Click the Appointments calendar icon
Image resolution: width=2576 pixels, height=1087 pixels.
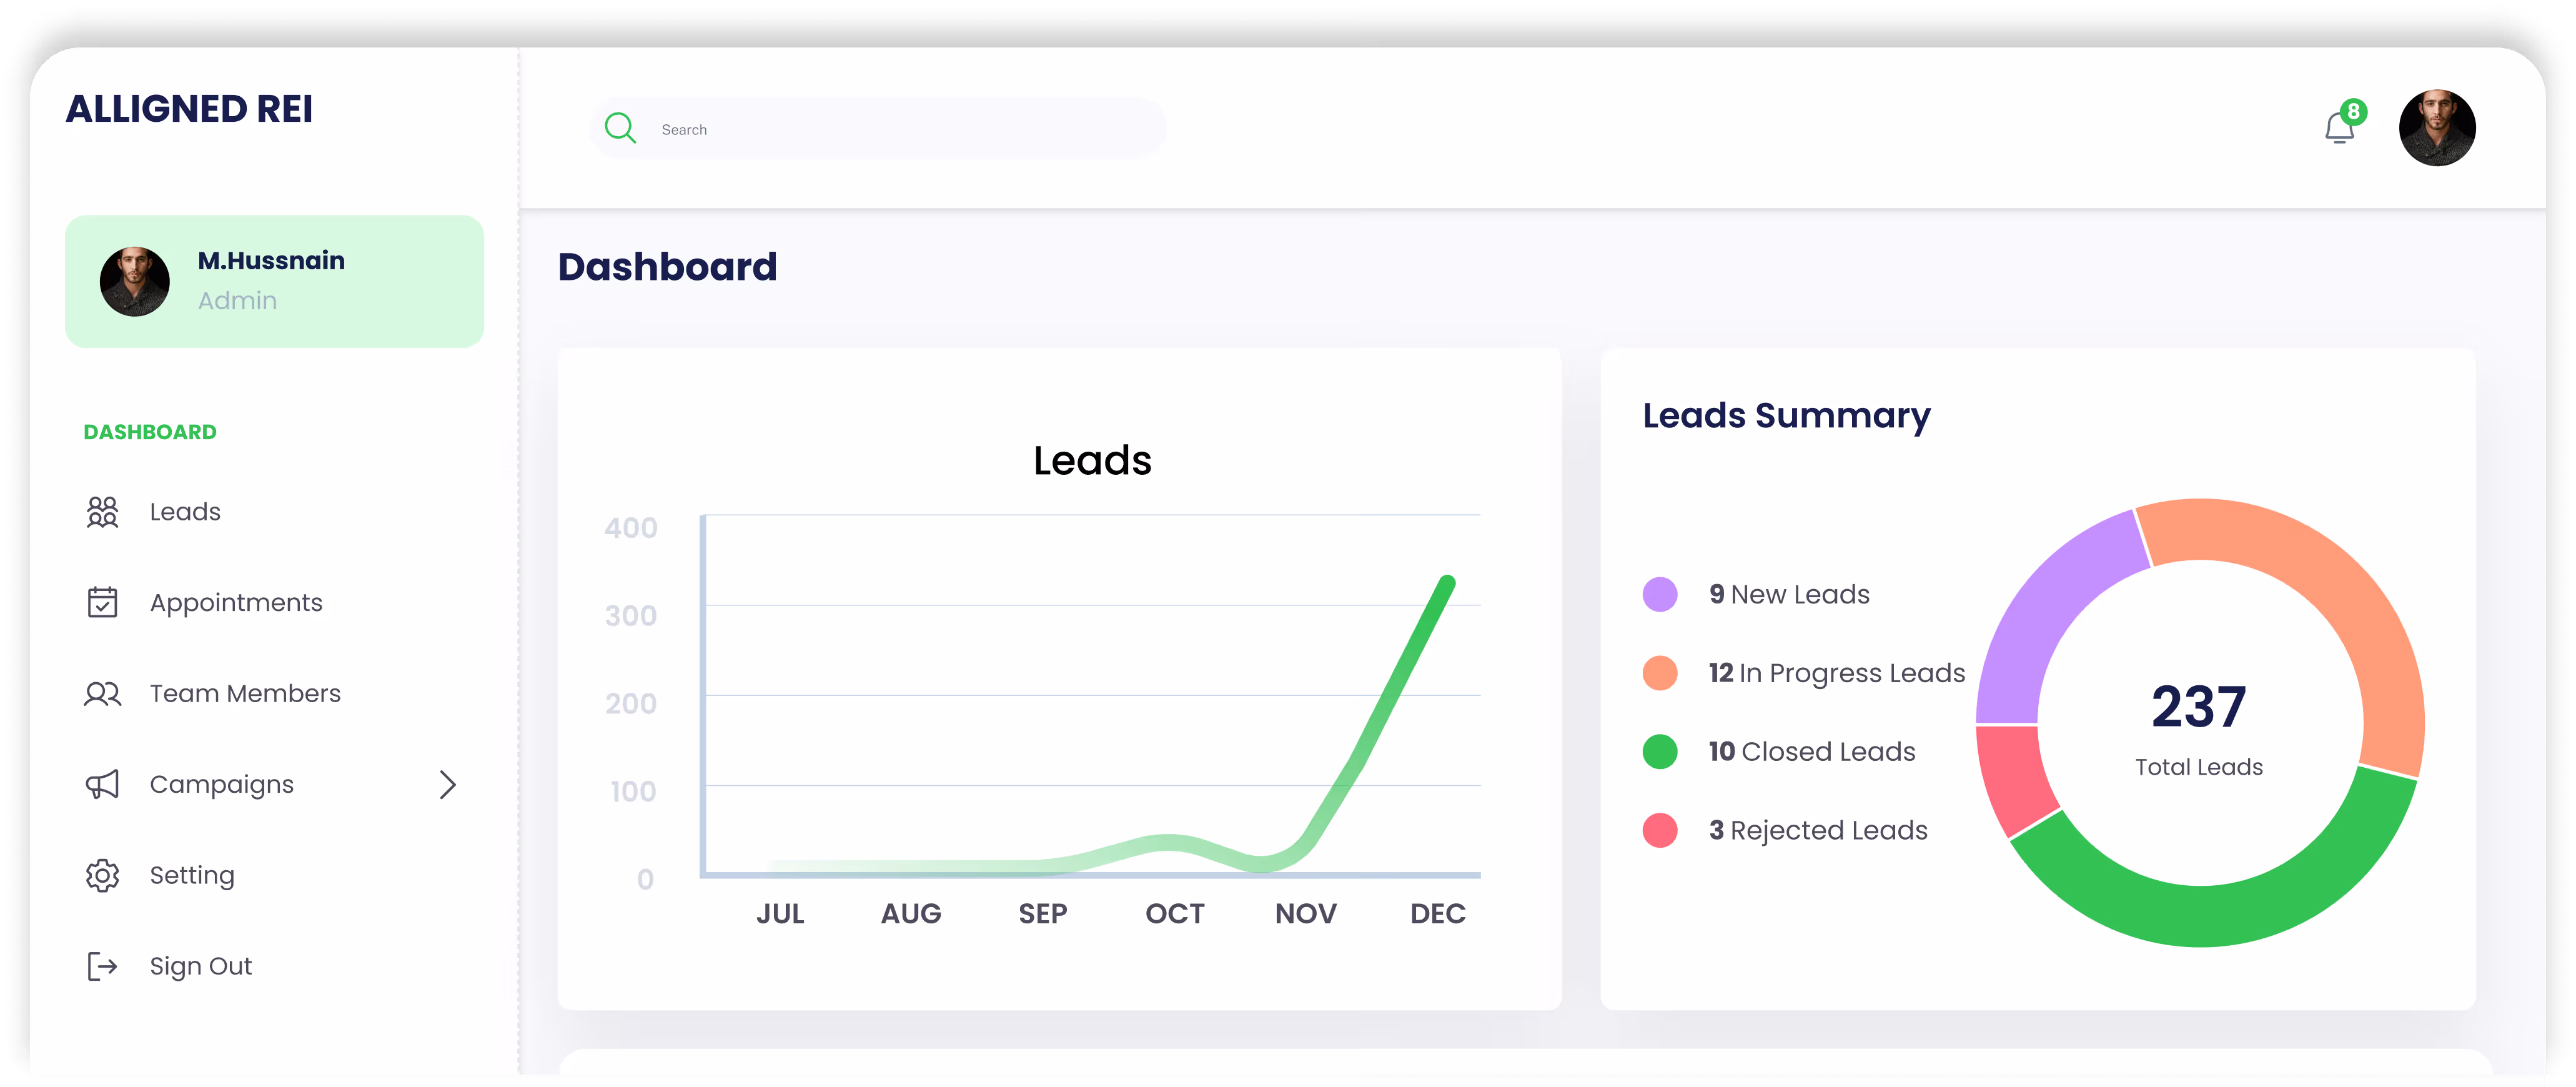tap(102, 602)
